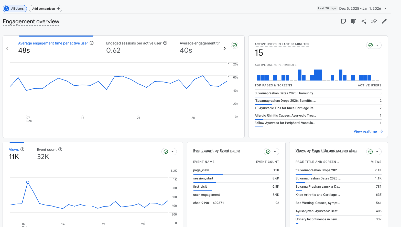401x227 pixels.
Task: Click 'Ayusanjivani Ayurveda: Best …' page title row
Action: (x=339, y=211)
